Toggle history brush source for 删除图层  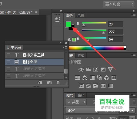(x=8, y=62)
